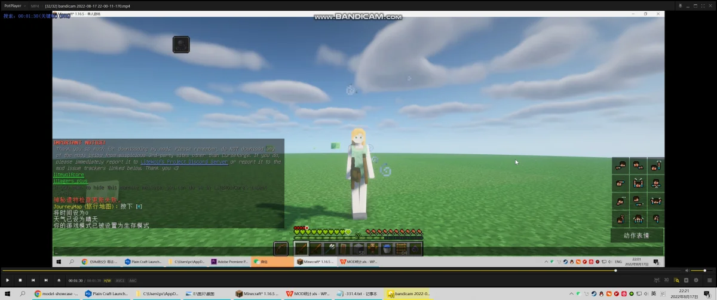The width and height of the screenshot is (717, 300).
Task: Stop playback in PotPlayer
Action: click(x=20, y=280)
